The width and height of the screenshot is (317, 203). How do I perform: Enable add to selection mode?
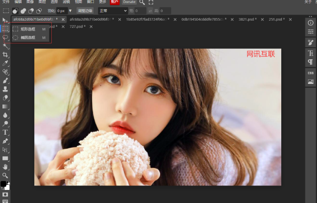click(x=23, y=11)
